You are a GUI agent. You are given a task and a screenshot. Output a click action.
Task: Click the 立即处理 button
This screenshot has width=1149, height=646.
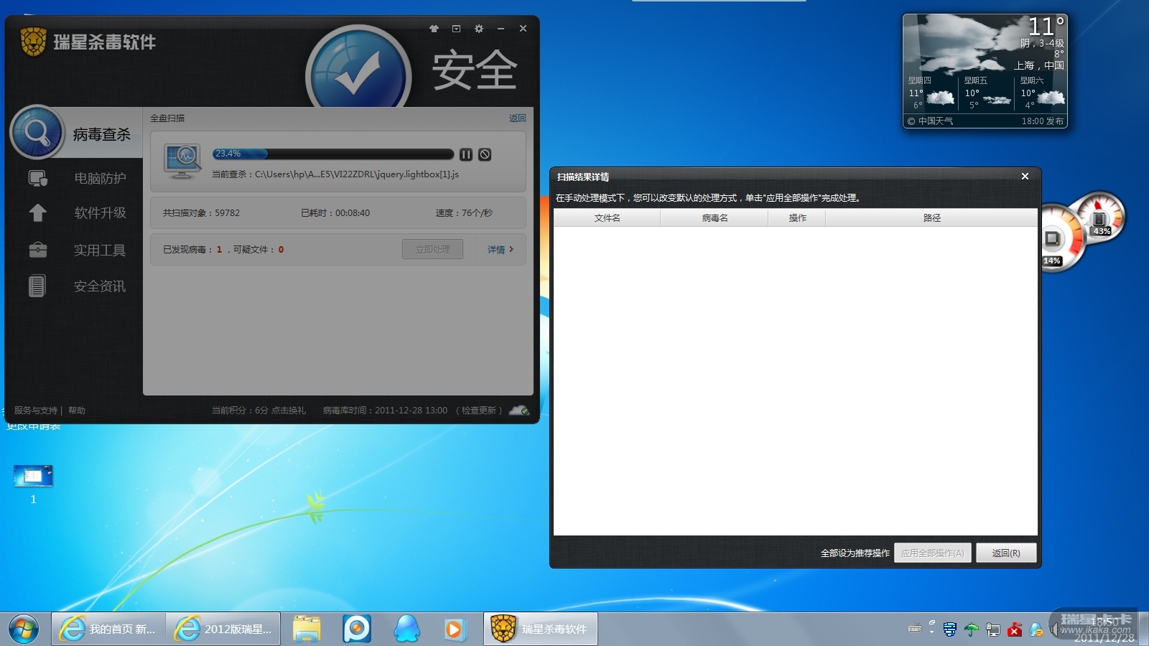(x=432, y=249)
